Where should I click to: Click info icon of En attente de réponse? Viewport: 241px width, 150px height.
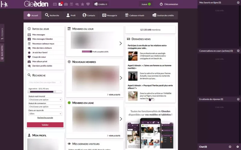pyautogui.click(x=238, y=99)
